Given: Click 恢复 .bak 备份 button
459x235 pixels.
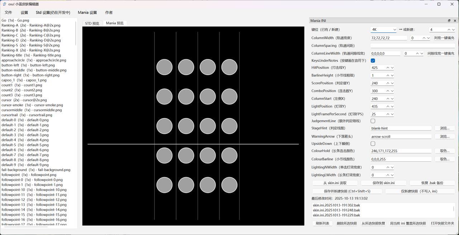Looking at the screenshot, I should [432, 183].
